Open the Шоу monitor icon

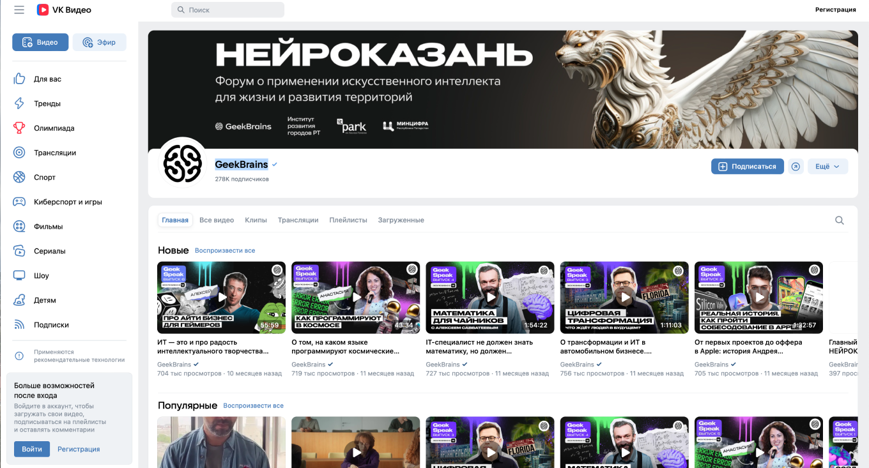(x=19, y=275)
